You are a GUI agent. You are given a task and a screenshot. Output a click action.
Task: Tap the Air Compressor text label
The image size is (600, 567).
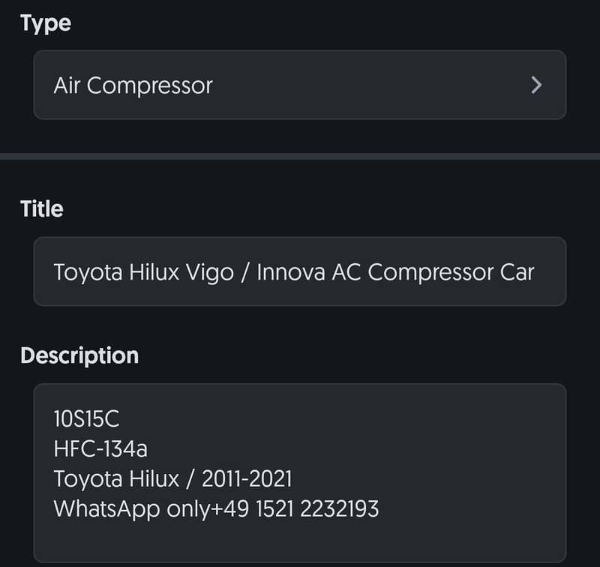132,85
